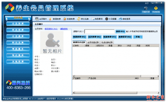Click the 快速消费(F7) button
166x102 pixels.
[x=110, y=37]
